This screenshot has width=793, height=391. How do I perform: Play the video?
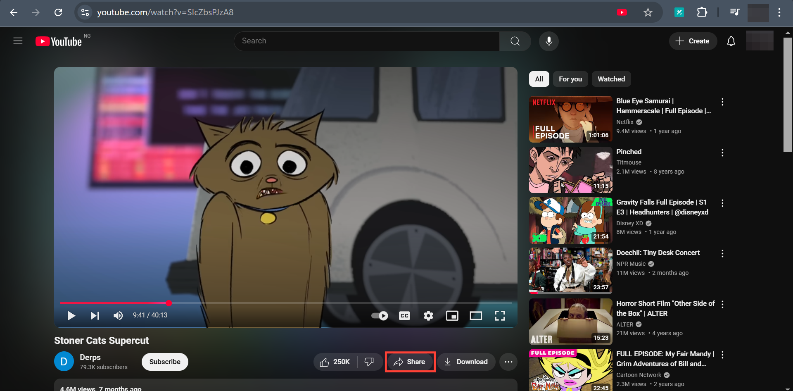(x=71, y=316)
